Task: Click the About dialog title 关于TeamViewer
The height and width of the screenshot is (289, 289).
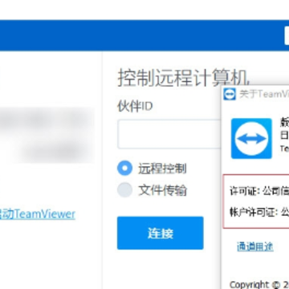Action: point(264,94)
